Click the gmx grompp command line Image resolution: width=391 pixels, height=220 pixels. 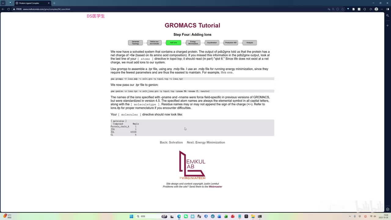(192, 79)
